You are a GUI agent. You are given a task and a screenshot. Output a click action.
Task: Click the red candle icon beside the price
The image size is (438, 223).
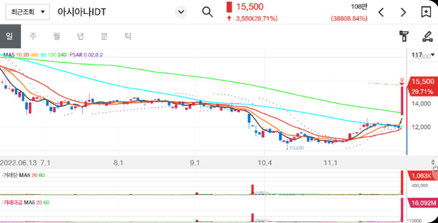[x=229, y=7]
